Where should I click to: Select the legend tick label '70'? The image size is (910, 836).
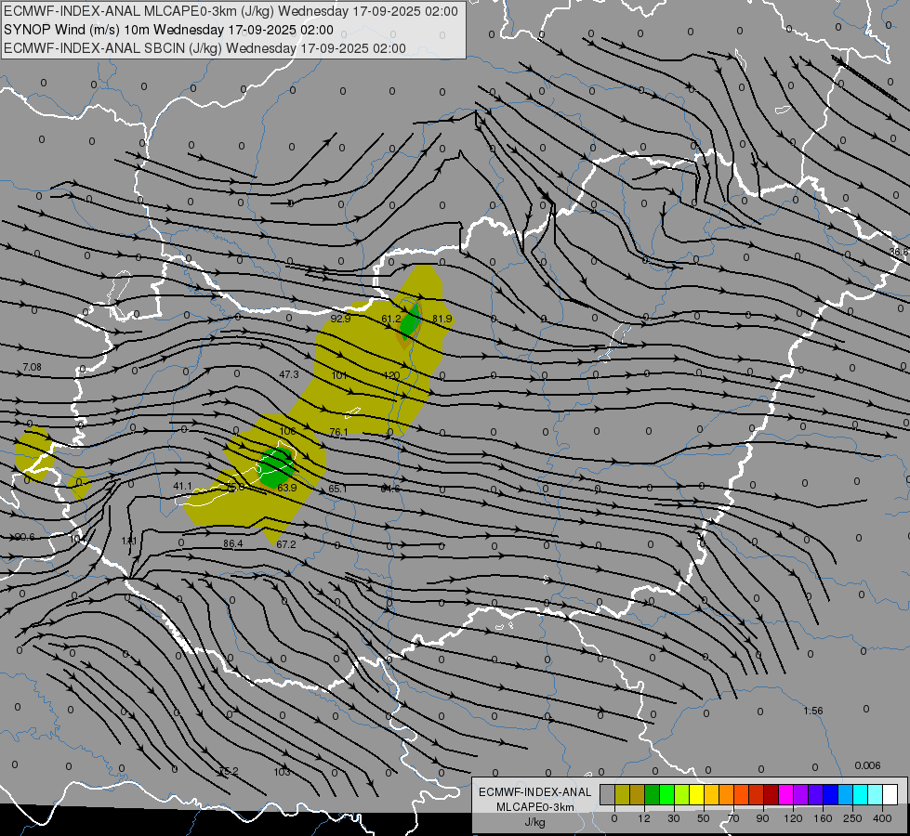point(733,818)
